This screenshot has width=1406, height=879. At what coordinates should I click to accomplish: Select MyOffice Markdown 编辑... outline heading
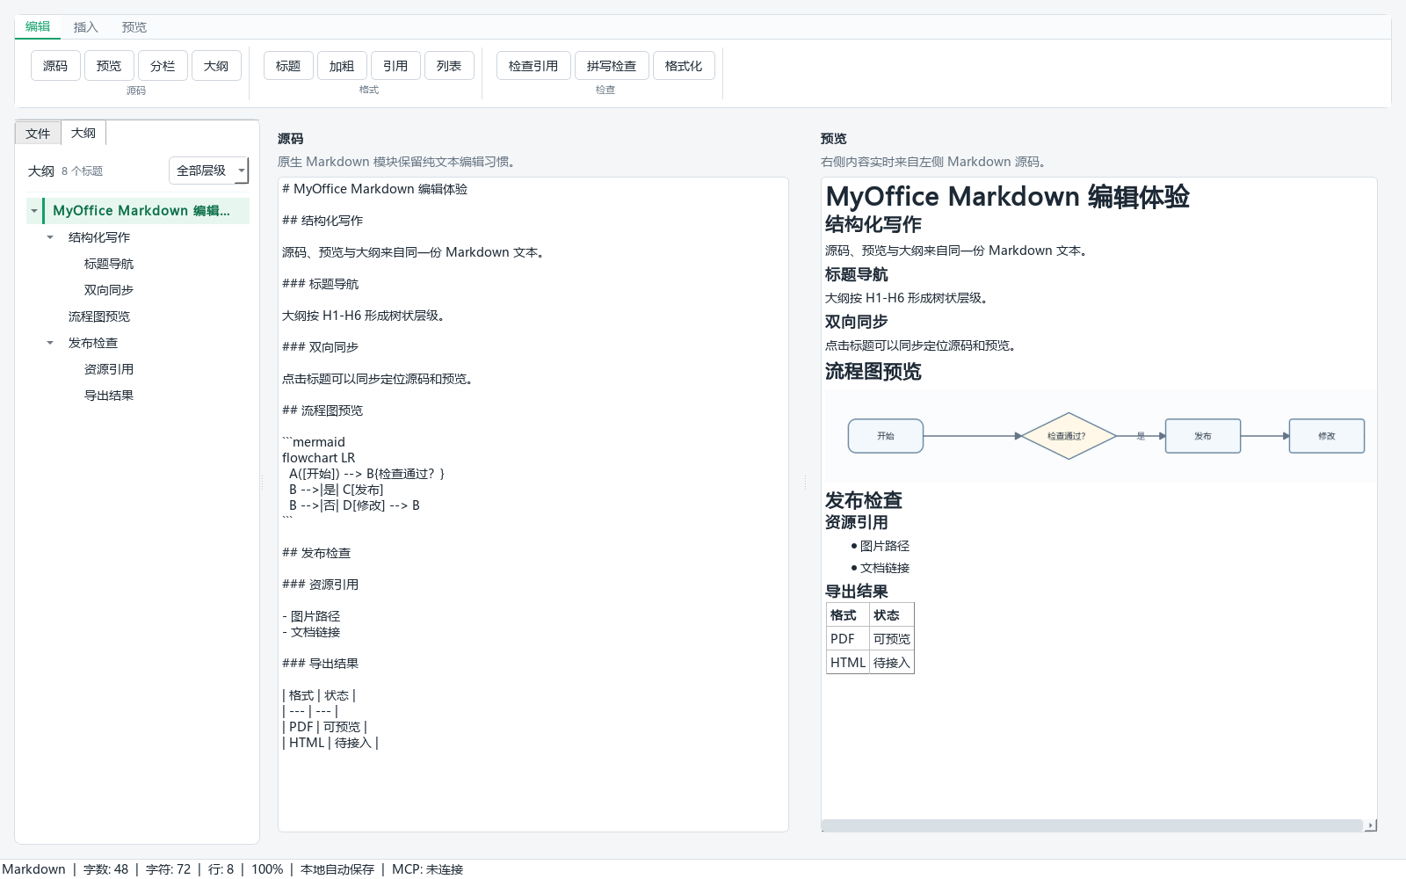[141, 211]
